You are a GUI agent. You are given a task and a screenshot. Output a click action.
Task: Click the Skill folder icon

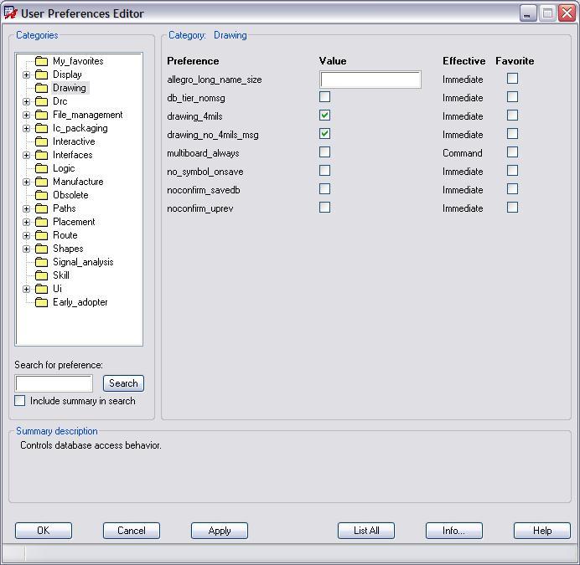point(41,275)
